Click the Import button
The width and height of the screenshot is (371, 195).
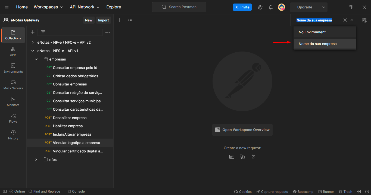[104, 20]
